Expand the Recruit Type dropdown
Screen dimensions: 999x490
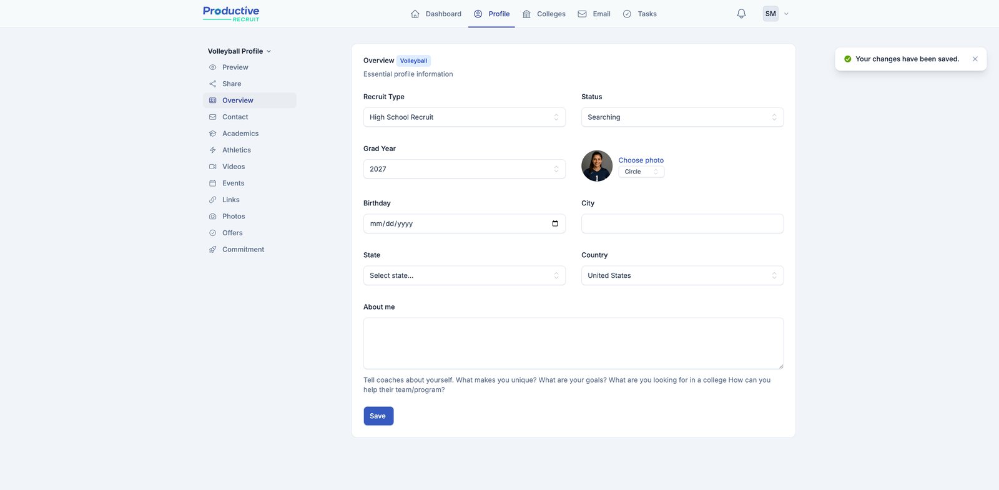[x=464, y=117]
